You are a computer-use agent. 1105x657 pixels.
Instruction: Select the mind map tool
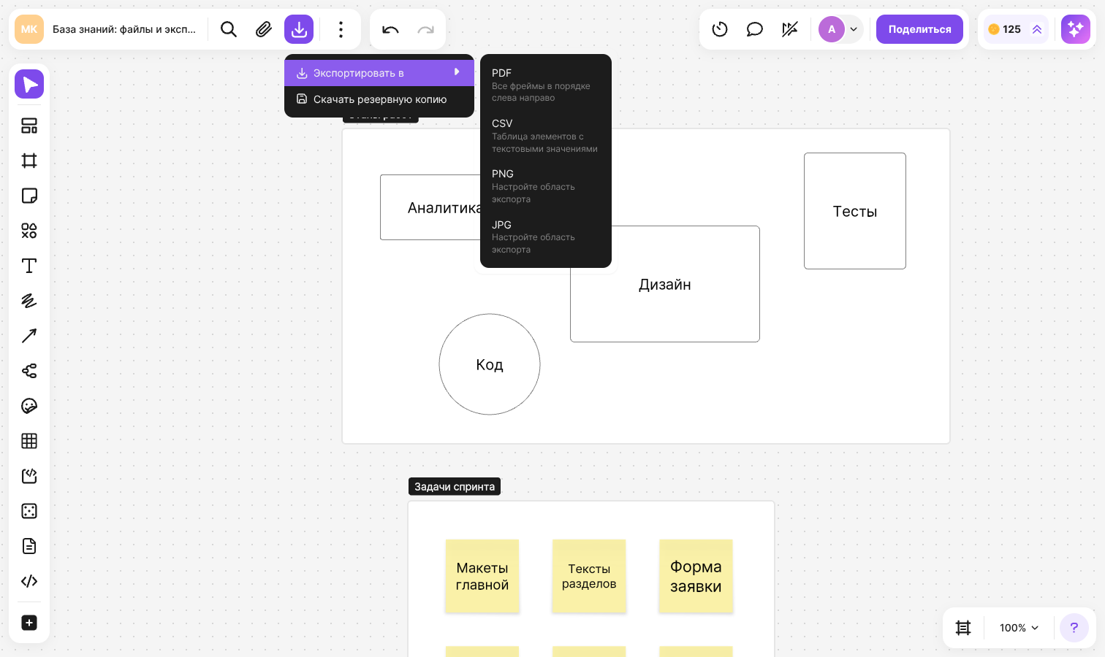click(29, 371)
